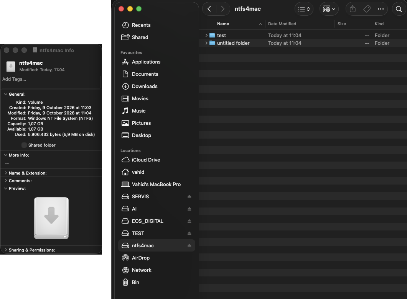This screenshot has width=407, height=299.
Task: Select the test folder row
Action: click(303, 35)
